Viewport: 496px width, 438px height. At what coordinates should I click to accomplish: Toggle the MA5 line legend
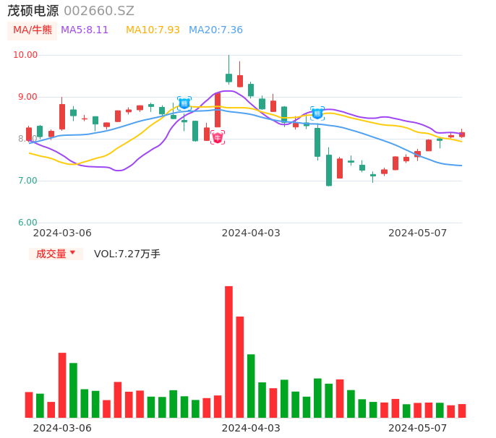pyautogui.click(x=85, y=30)
